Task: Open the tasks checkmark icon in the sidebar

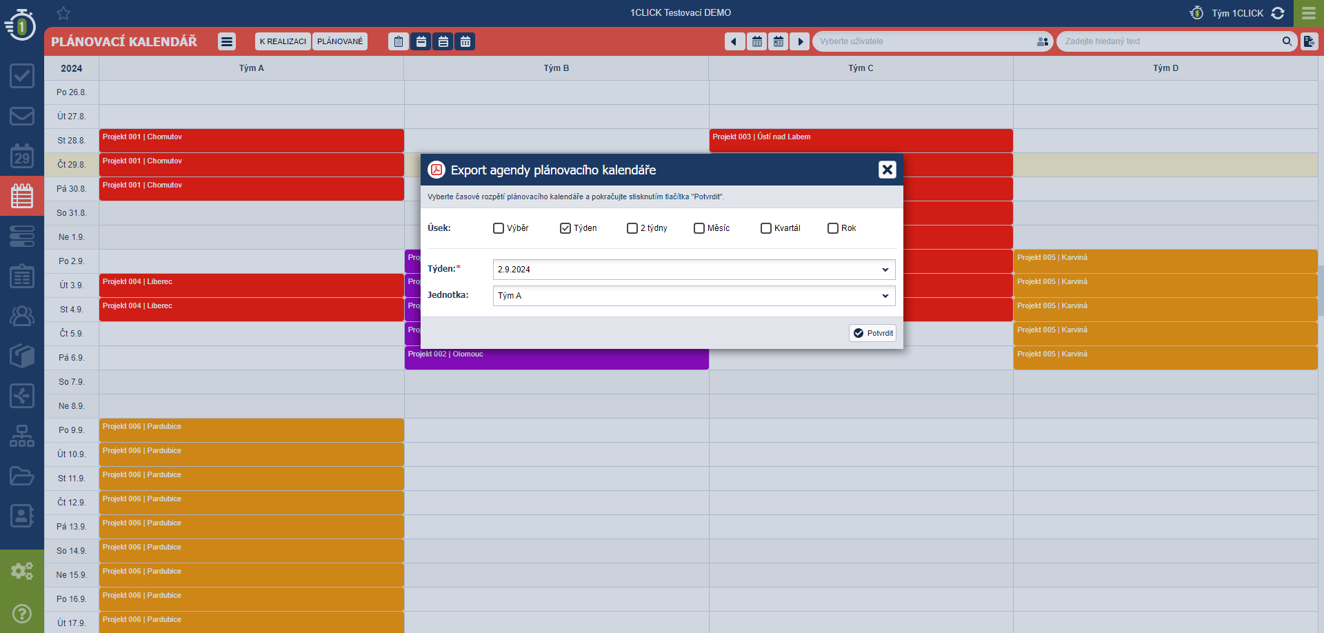Action: (x=22, y=76)
